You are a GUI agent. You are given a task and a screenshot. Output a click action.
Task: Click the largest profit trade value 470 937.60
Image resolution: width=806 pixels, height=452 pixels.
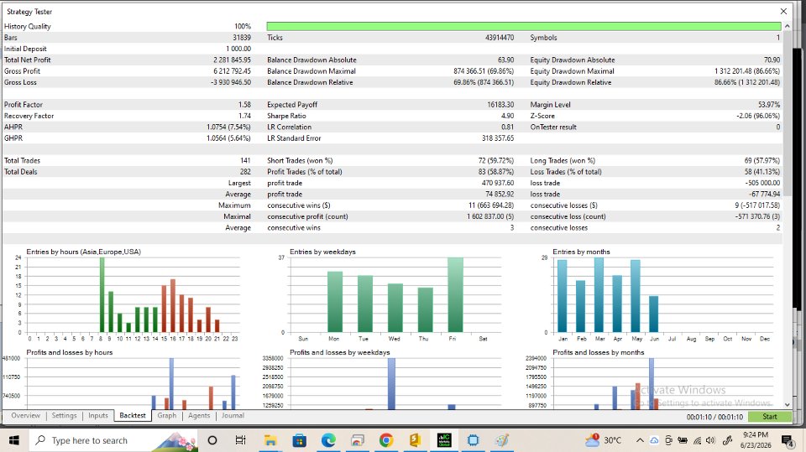498,184
